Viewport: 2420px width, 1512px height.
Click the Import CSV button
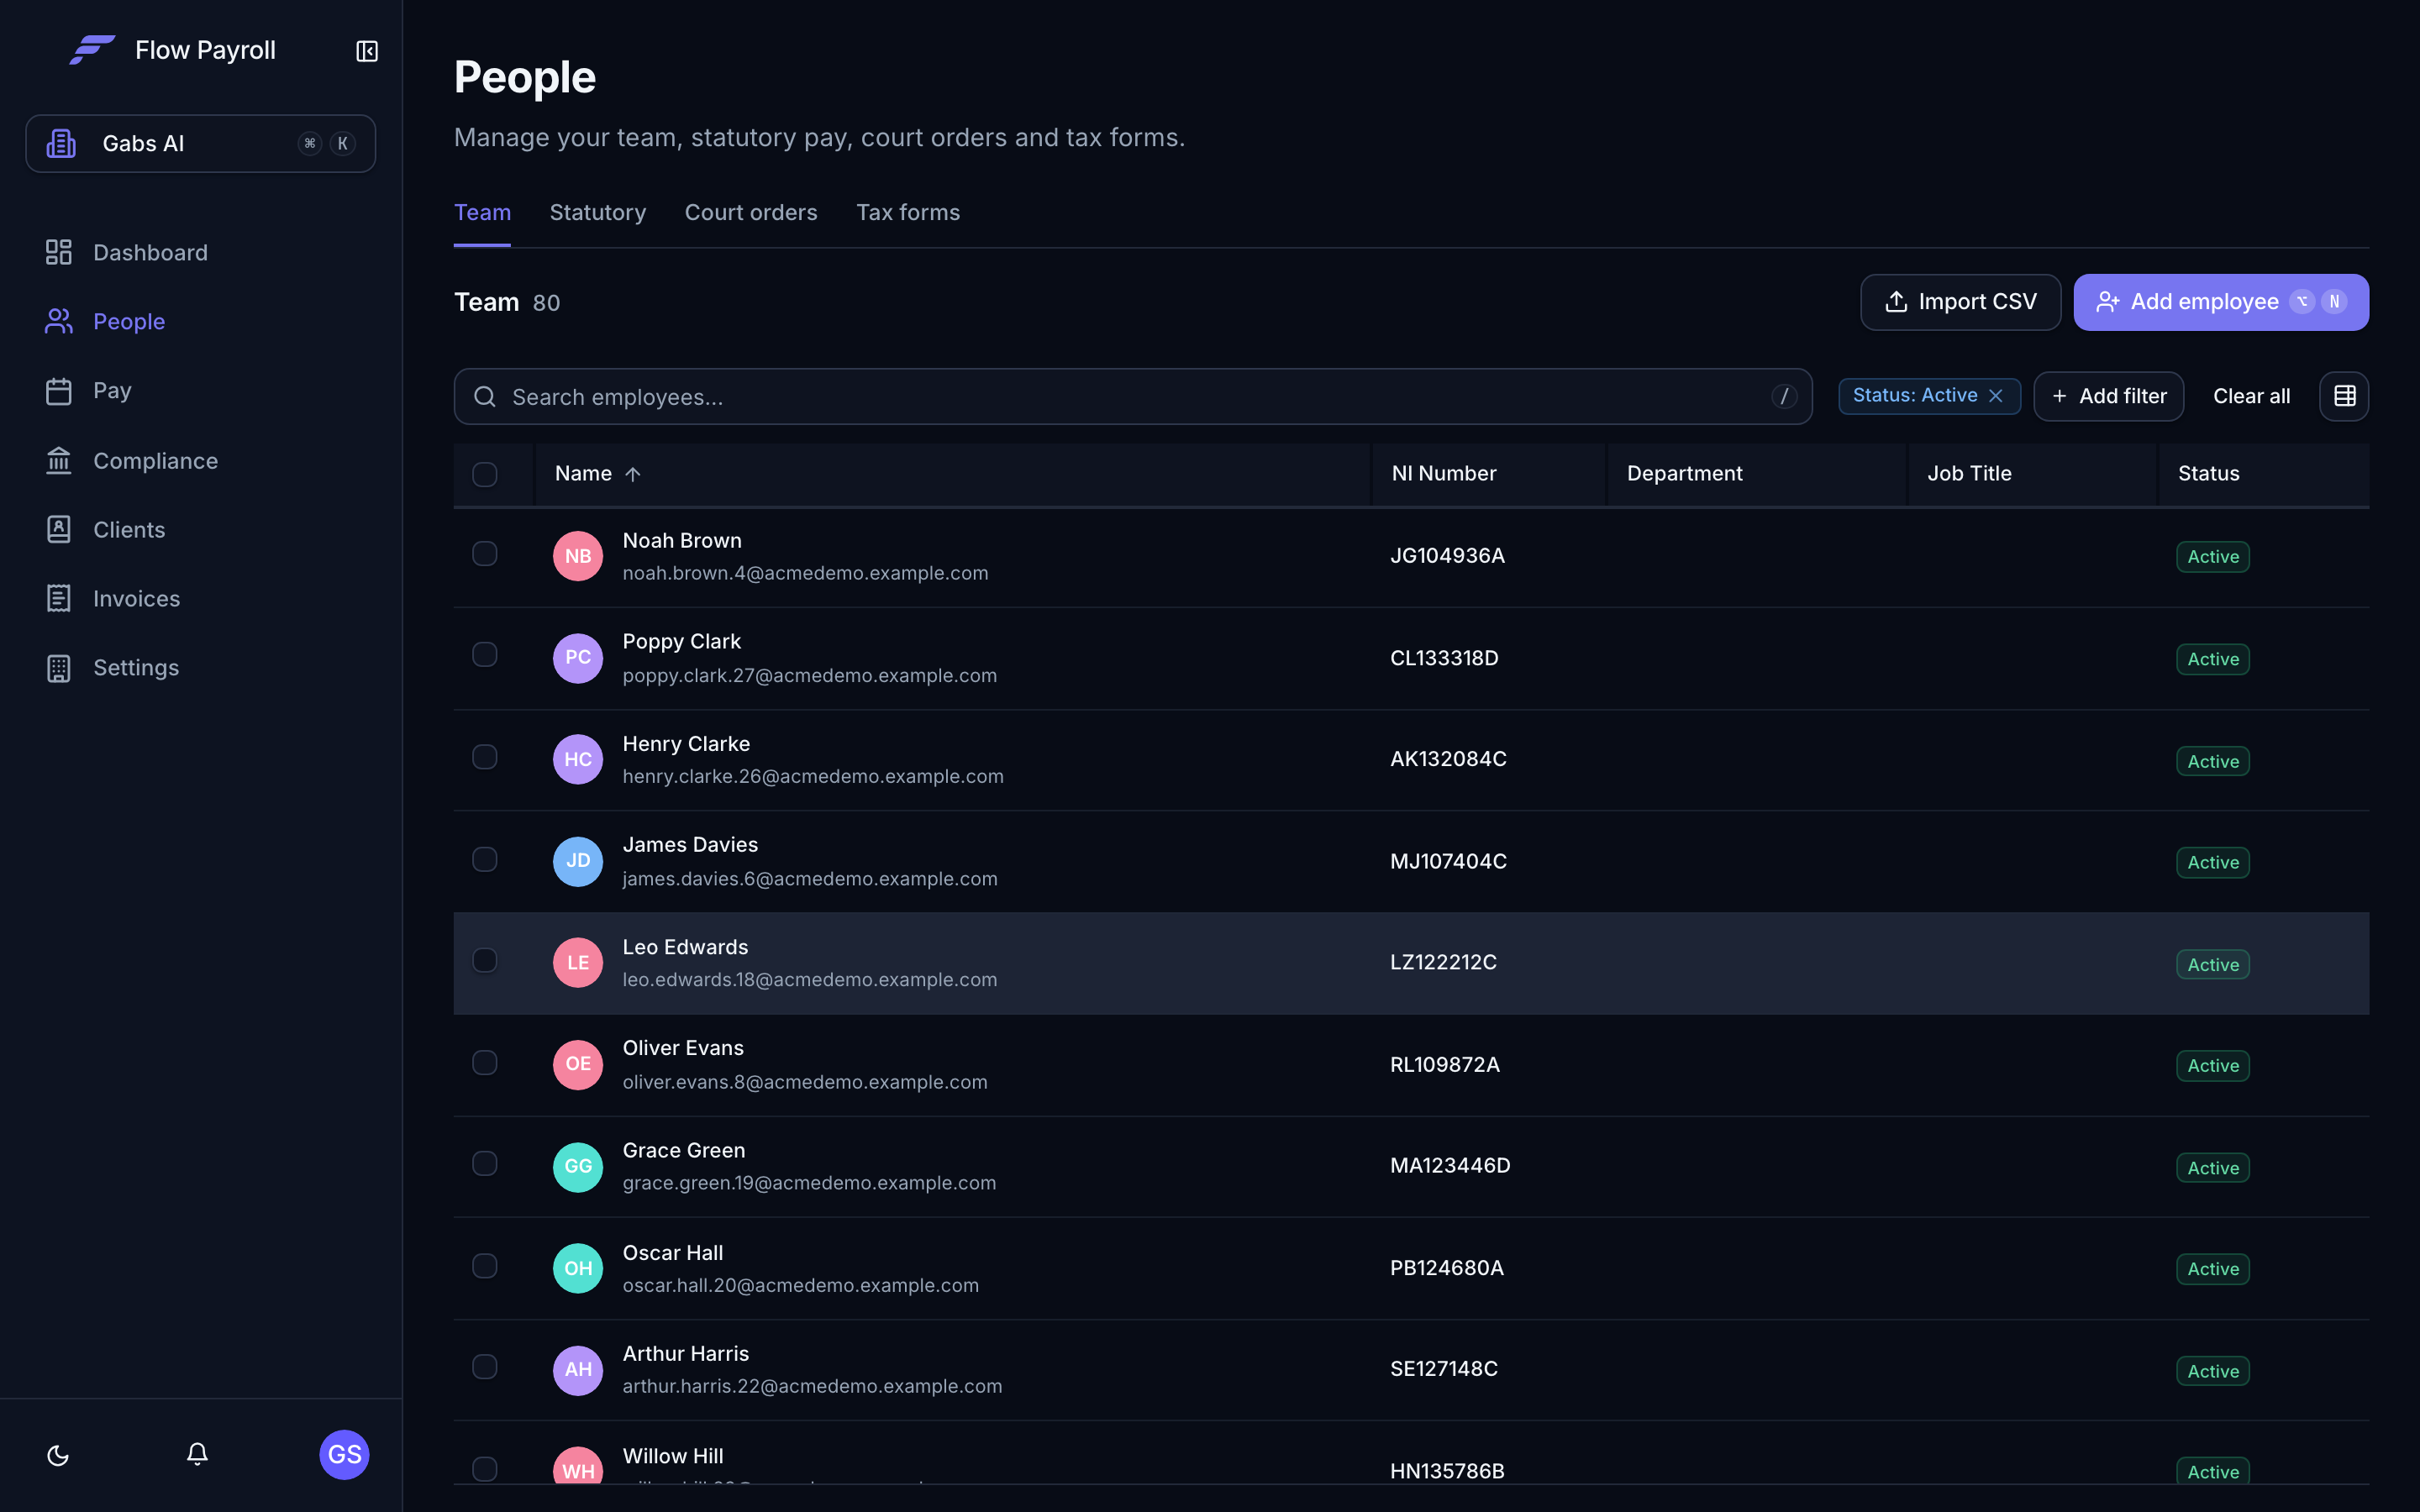[1960, 302]
